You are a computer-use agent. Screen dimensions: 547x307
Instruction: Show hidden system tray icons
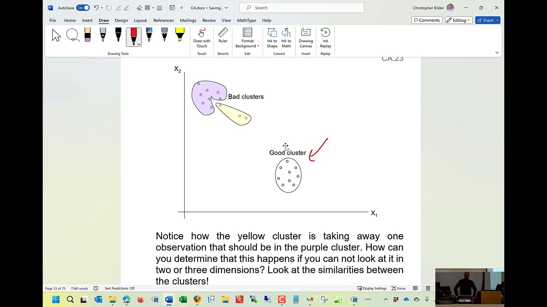(x=385, y=300)
